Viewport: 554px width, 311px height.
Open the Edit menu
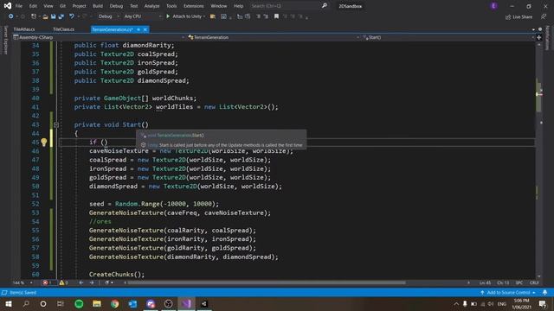33,6
